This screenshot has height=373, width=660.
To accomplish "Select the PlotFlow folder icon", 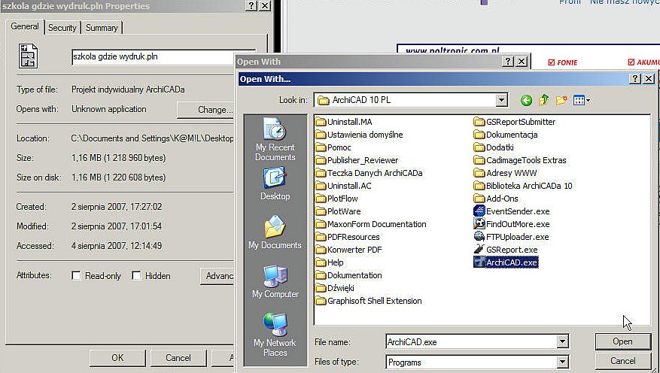I will (x=321, y=199).
